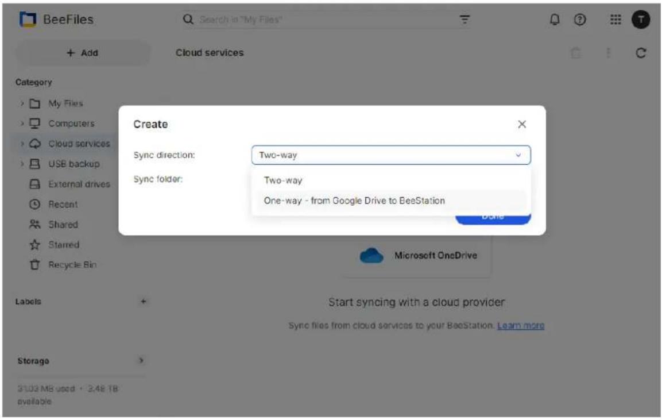Select the Two-way sync option
The height and width of the screenshot is (420, 662).
[x=391, y=180]
